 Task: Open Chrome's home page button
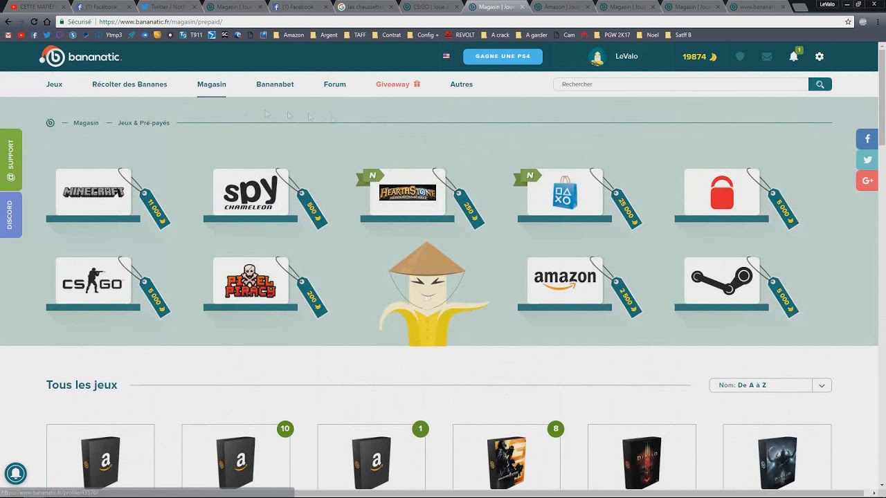point(47,21)
